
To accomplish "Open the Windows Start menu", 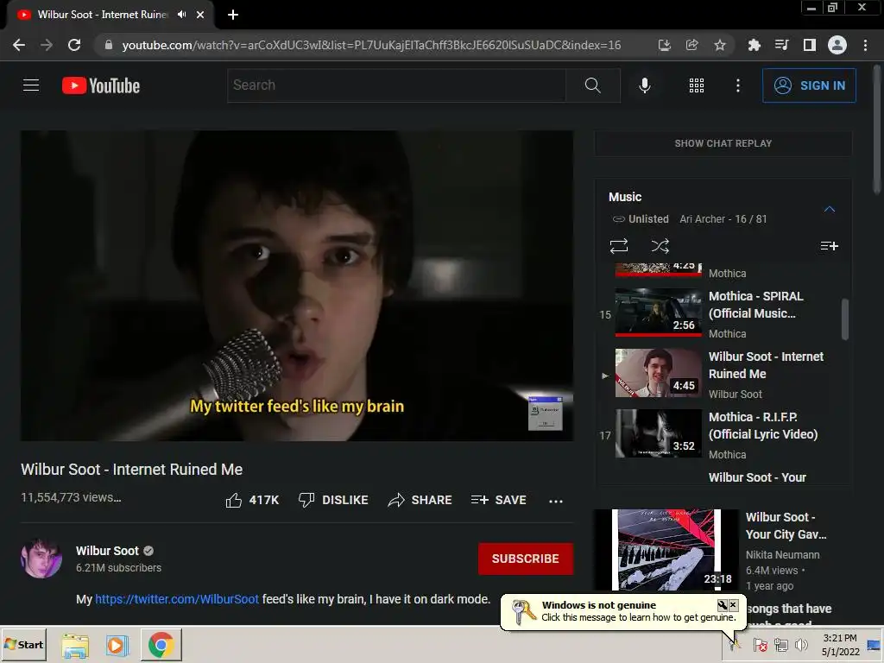I will coord(23,644).
